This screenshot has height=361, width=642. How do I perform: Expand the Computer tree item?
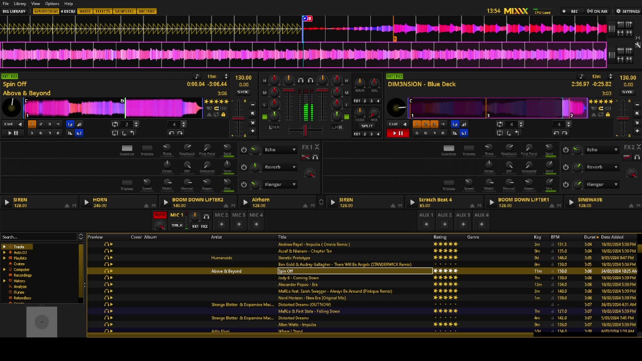coord(4,270)
